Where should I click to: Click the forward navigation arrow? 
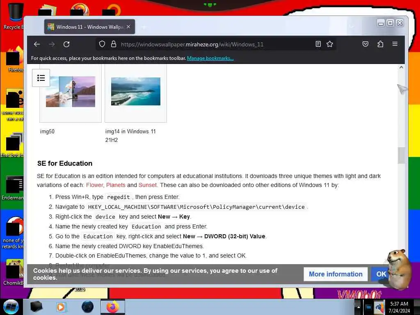pos(52,44)
